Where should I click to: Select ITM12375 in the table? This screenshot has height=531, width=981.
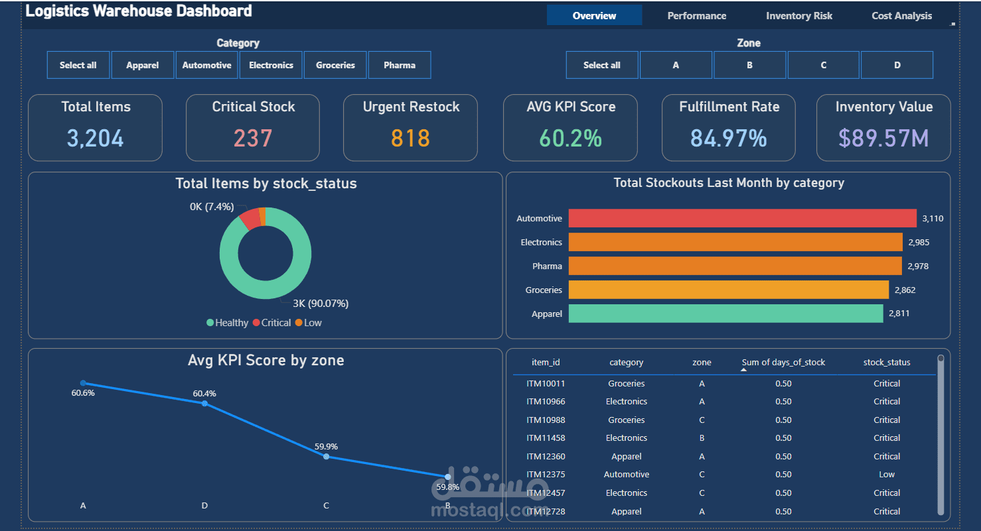[x=546, y=474]
